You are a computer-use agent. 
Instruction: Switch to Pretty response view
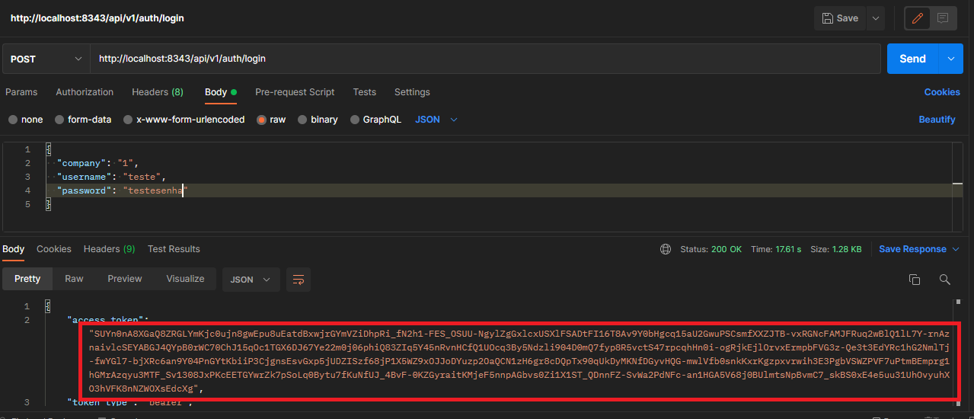click(x=27, y=279)
